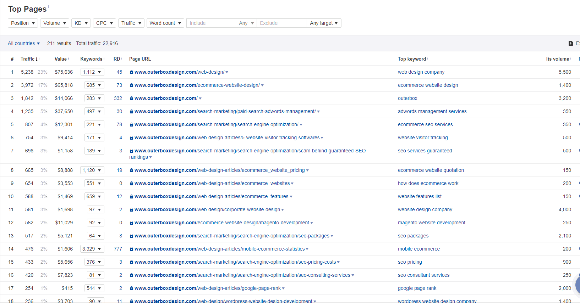Sort by the RD column header
Viewport: 580px width, 303px height.
[x=117, y=59]
